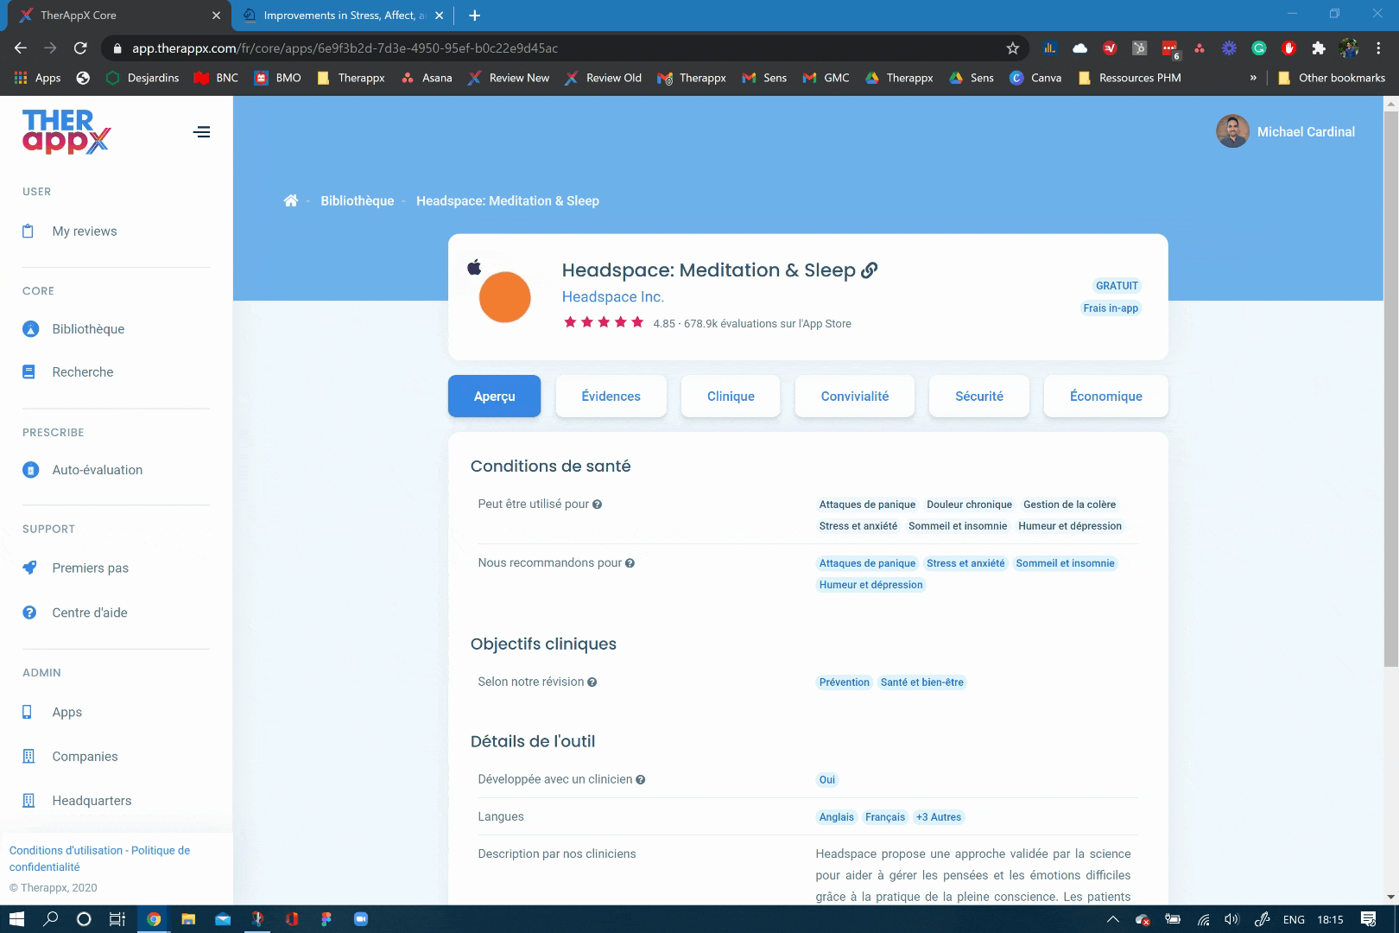
Task: Click the help icon beside 'Peut être utilisé pour'
Action: pos(597,505)
